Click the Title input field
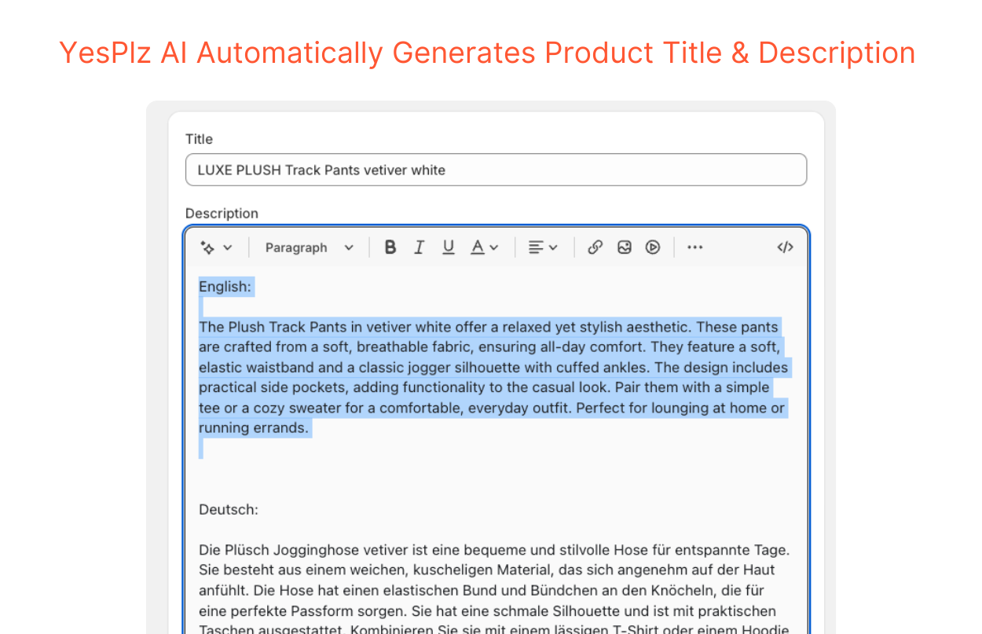Viewport: 982px width, 634px height. (496, 170)
